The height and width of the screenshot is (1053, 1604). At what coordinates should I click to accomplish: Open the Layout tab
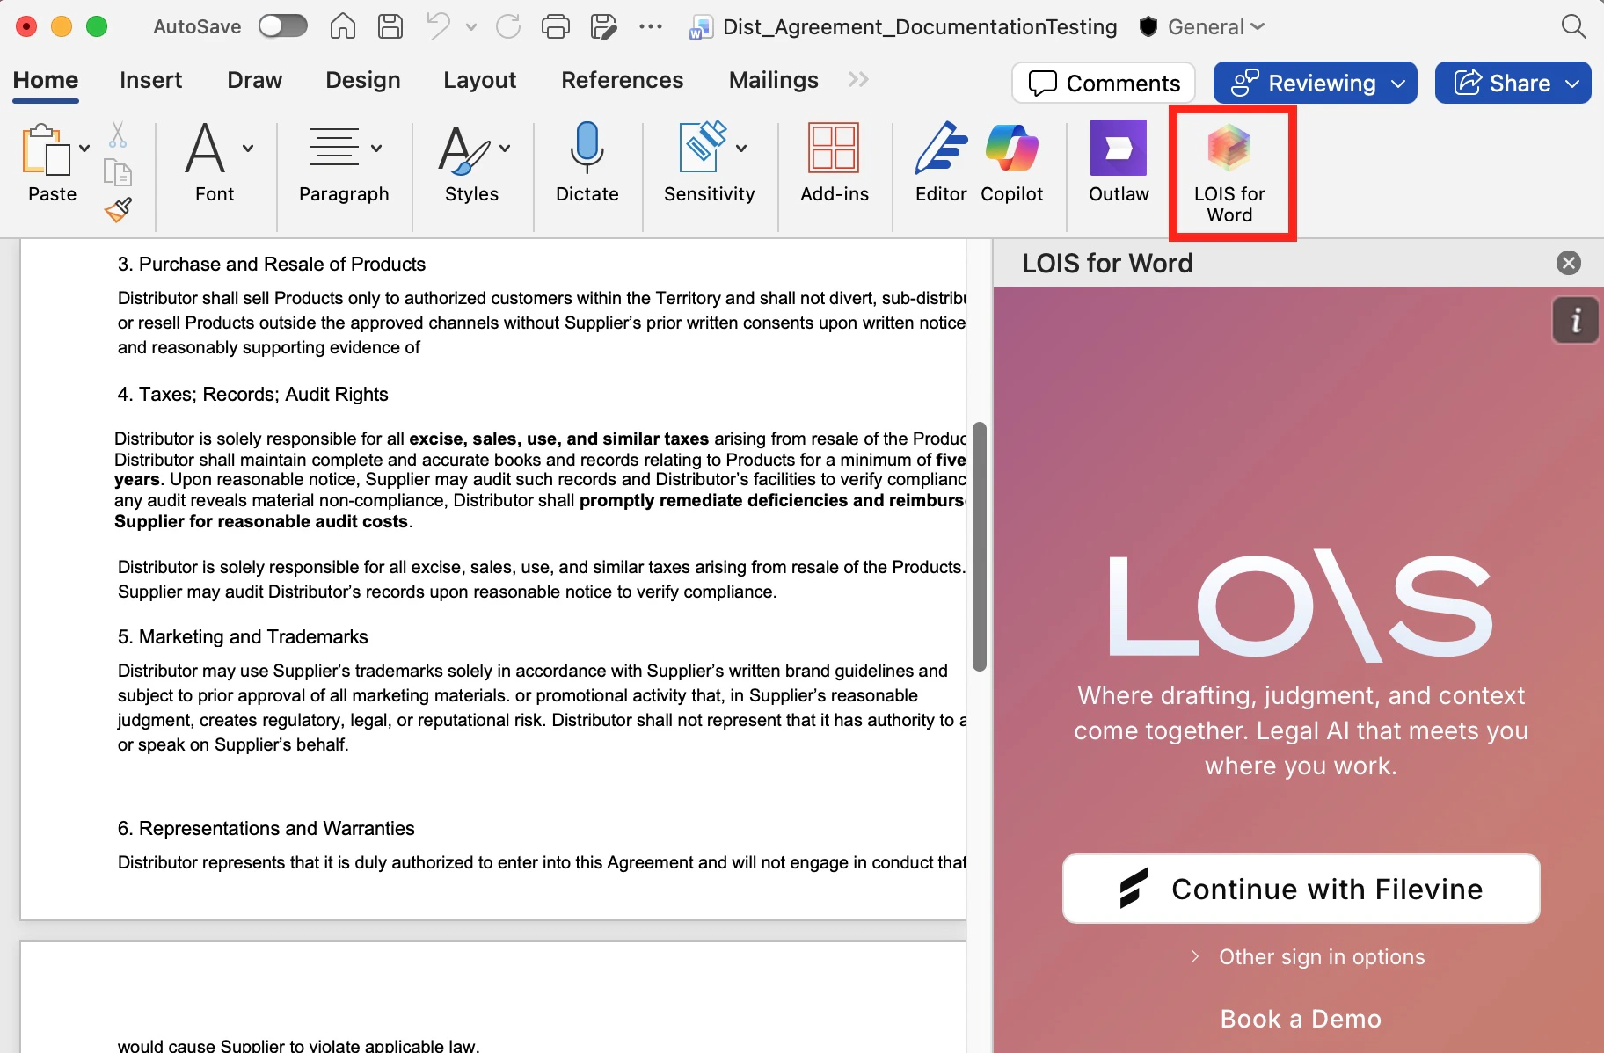[x=480, y=80]
